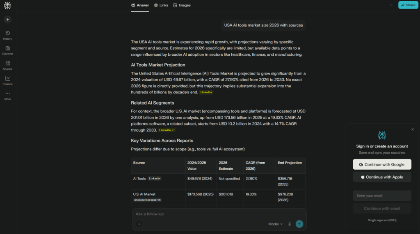This screenshot has height=234, width=420.
Task: Open the Single sign-on (SSO) link
Action: (382, 220)
